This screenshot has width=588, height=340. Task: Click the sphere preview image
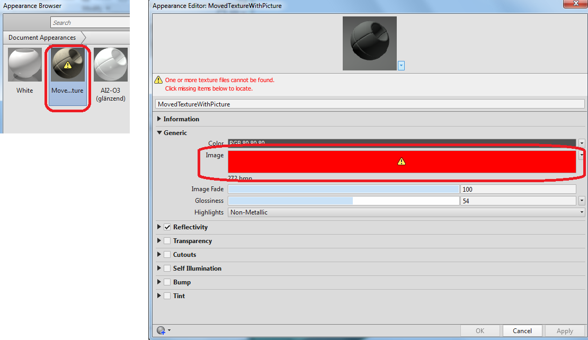369,43
